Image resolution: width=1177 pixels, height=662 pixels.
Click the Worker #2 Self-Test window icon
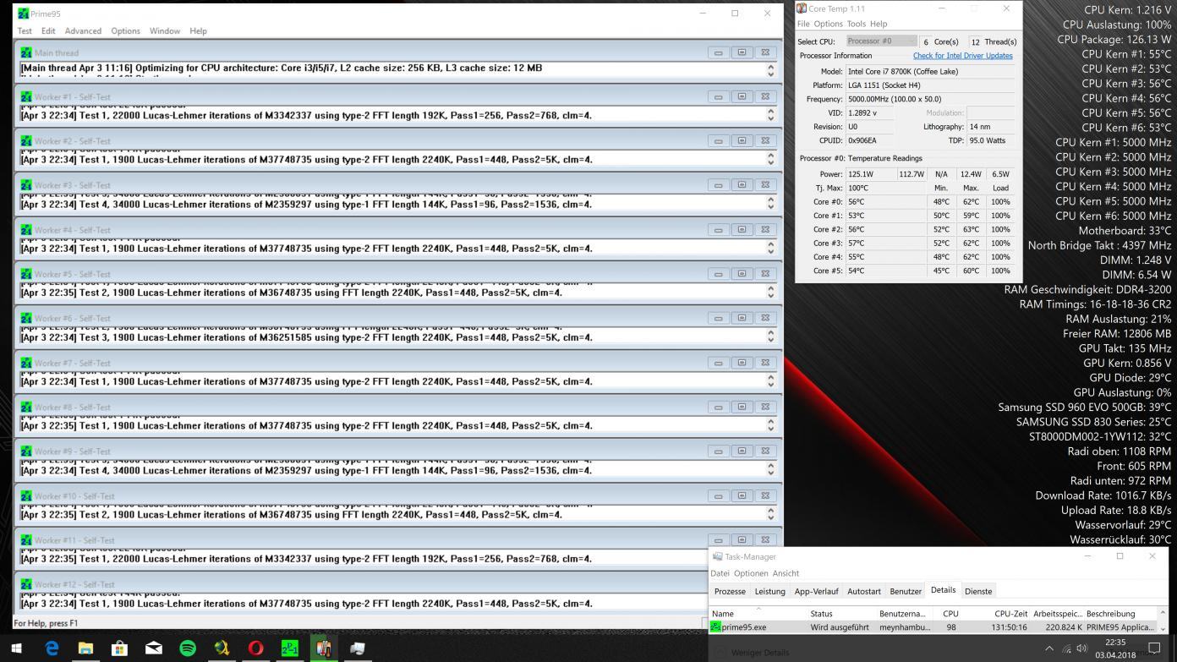click(26, 141)
